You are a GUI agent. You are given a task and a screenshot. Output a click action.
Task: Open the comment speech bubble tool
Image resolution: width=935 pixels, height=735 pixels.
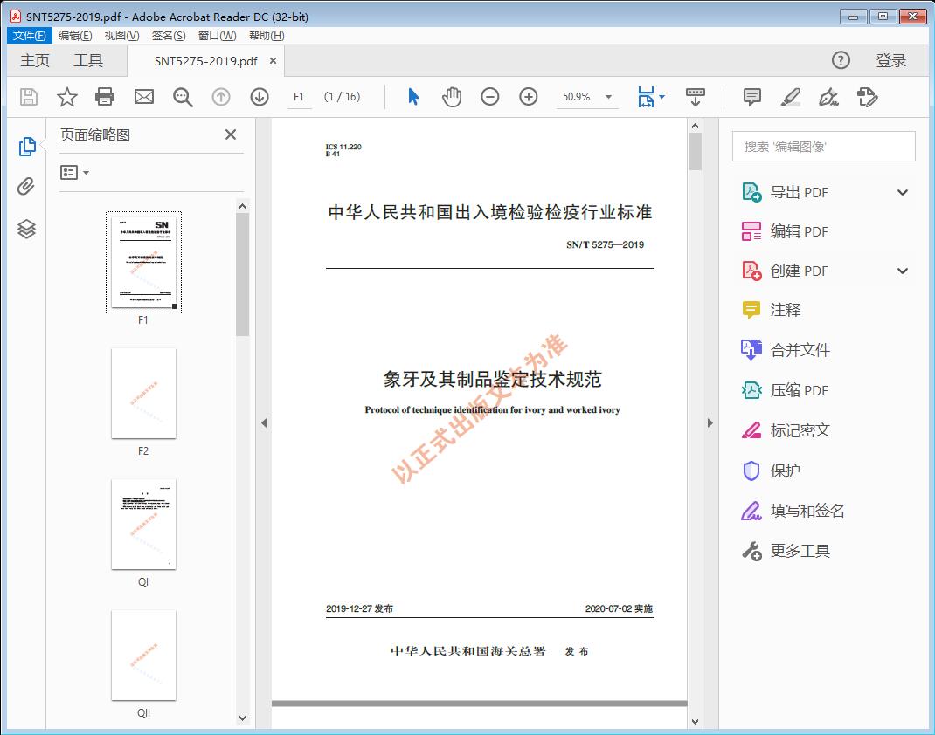pyautogui.click(x=751, y=97)
